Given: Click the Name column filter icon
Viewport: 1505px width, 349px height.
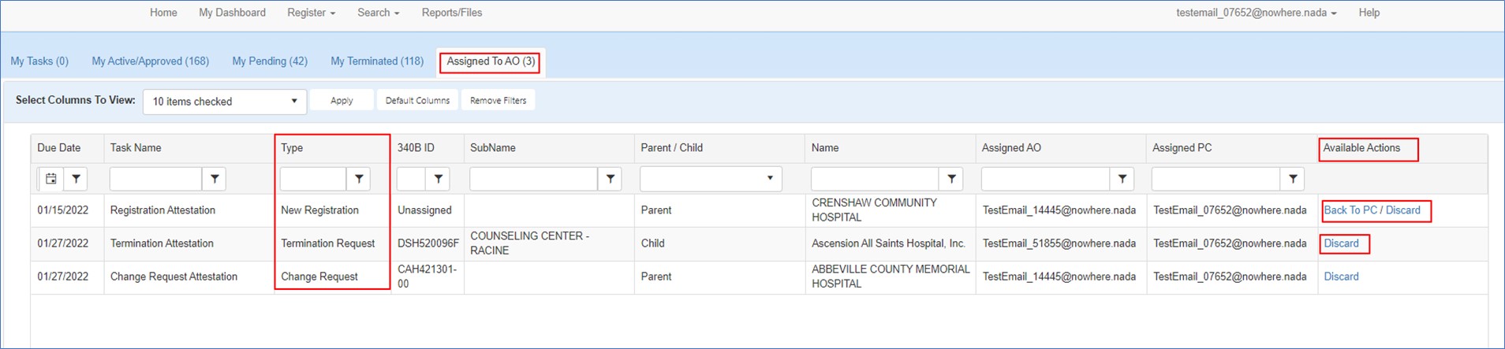Looking at the screenshot, I should click(951, 179).
